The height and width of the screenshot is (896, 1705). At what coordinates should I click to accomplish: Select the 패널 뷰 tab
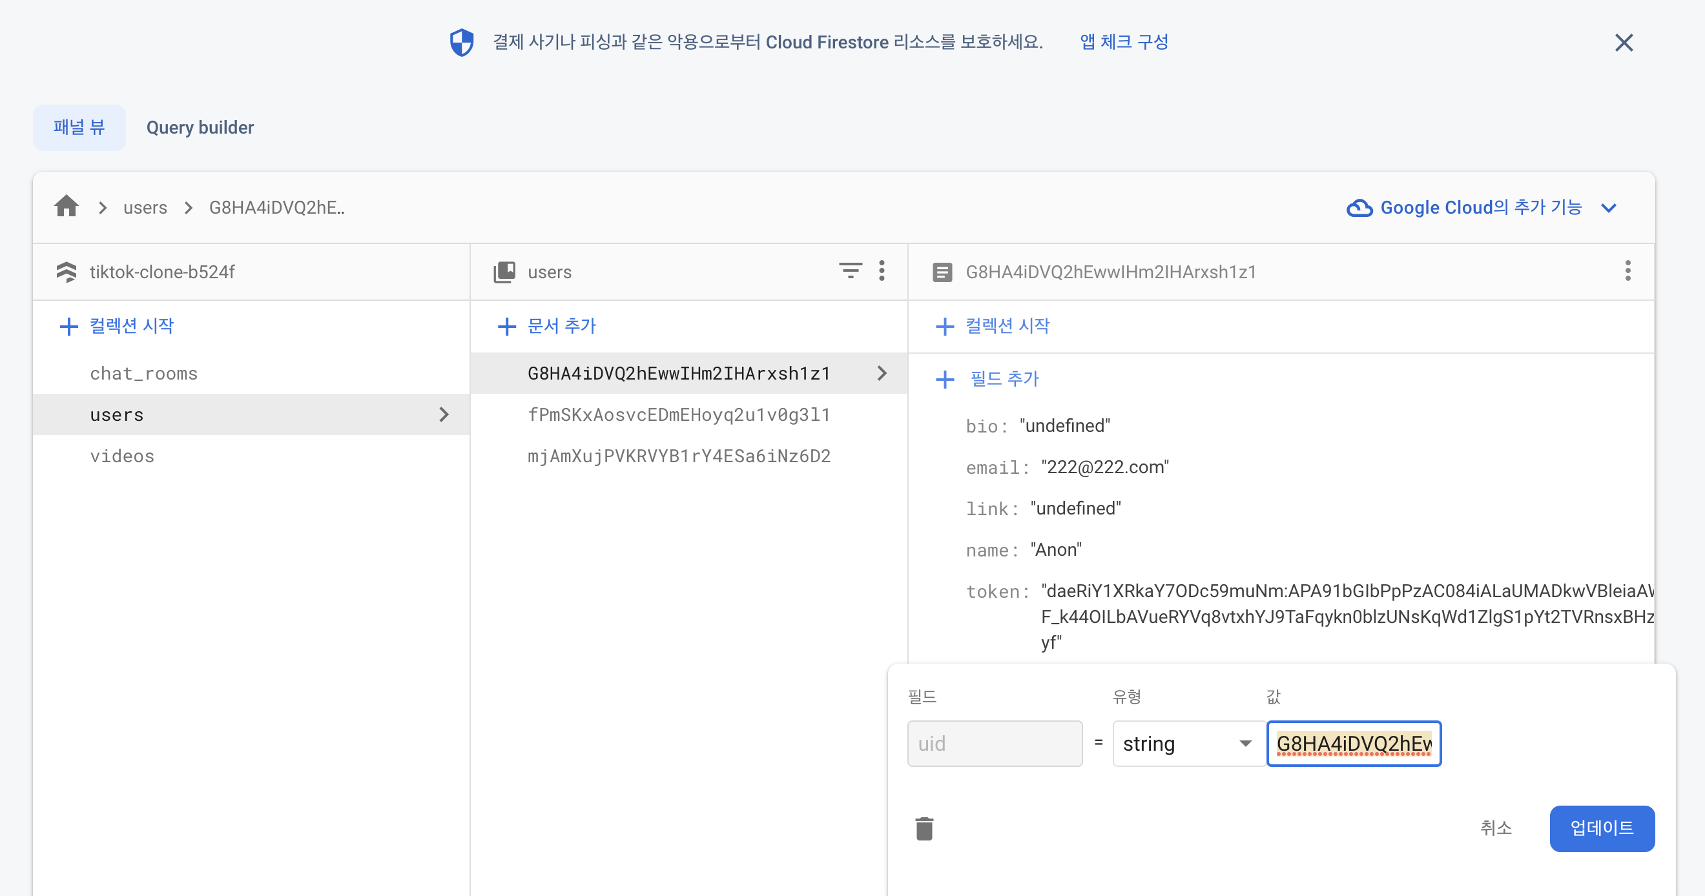click(x=79, y=127)
